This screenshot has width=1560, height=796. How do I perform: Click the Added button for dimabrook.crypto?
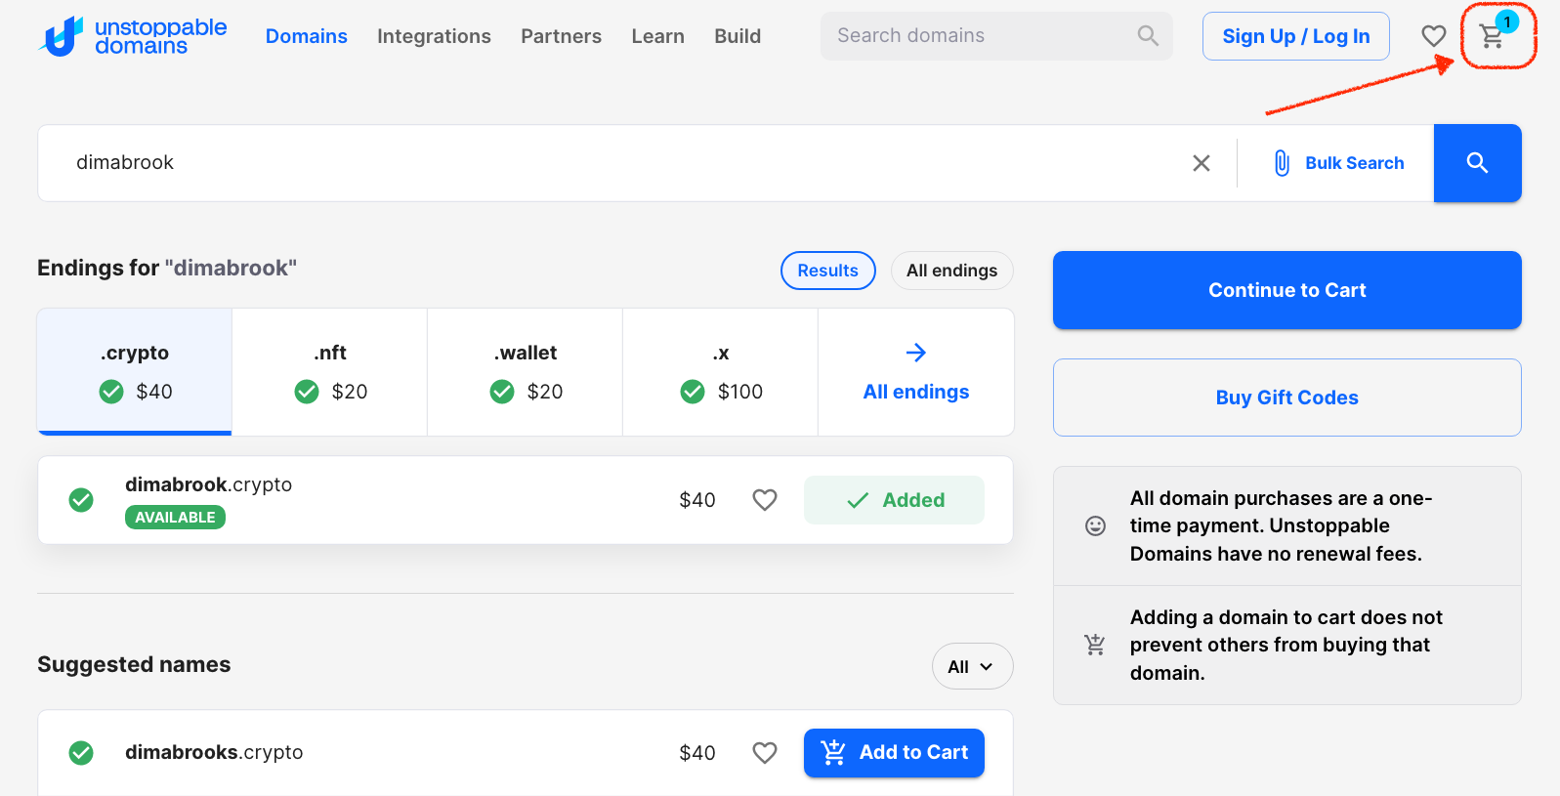[894, 500]
